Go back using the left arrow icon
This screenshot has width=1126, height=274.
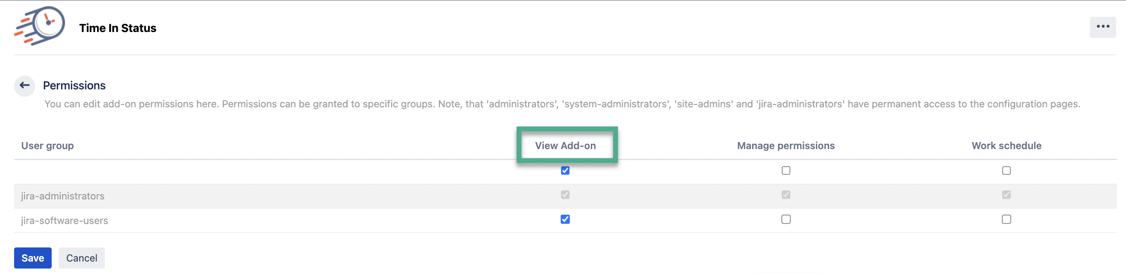coord(25,85)
